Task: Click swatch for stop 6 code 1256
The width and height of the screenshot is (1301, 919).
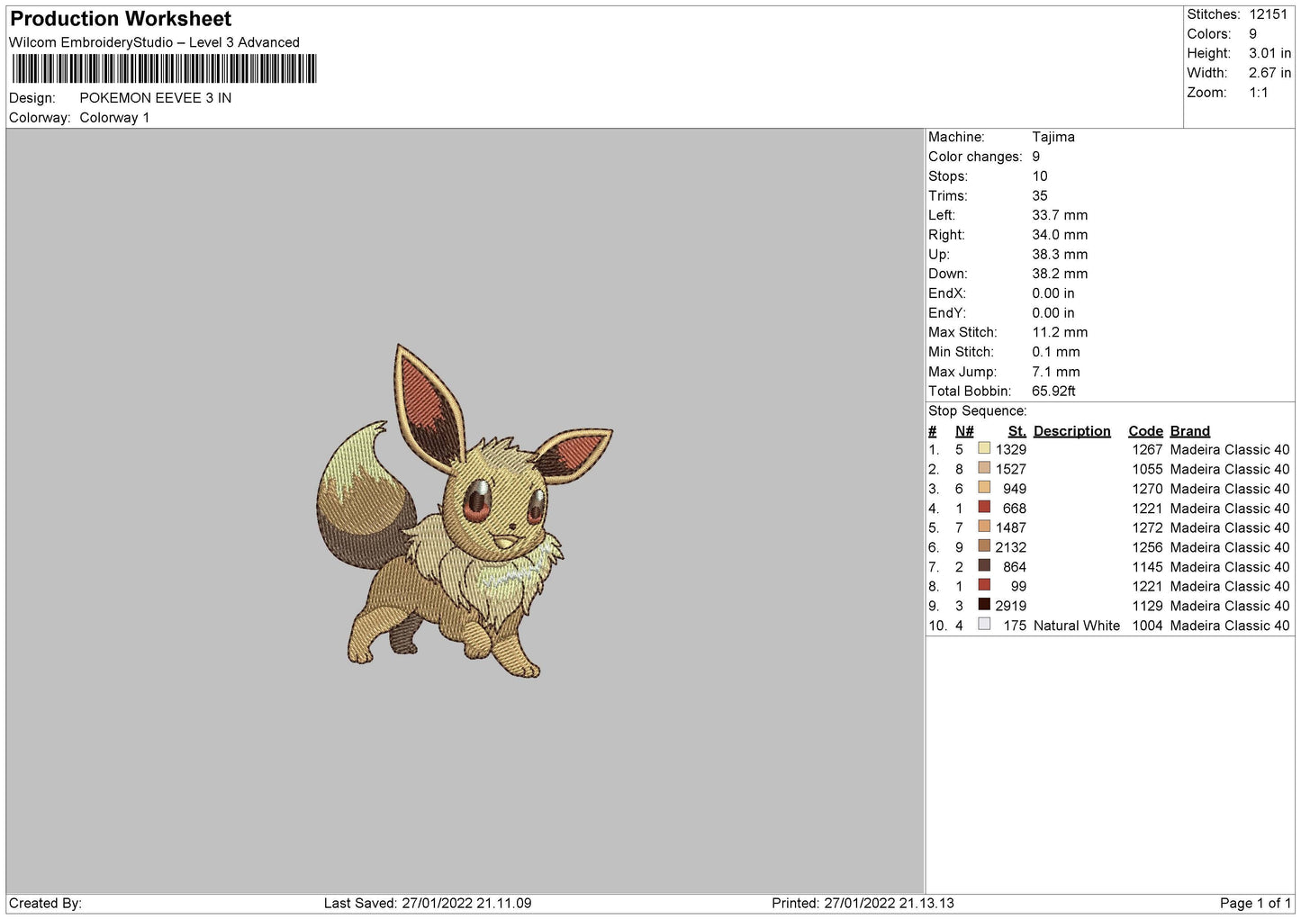Action: (x=984, y=546)
